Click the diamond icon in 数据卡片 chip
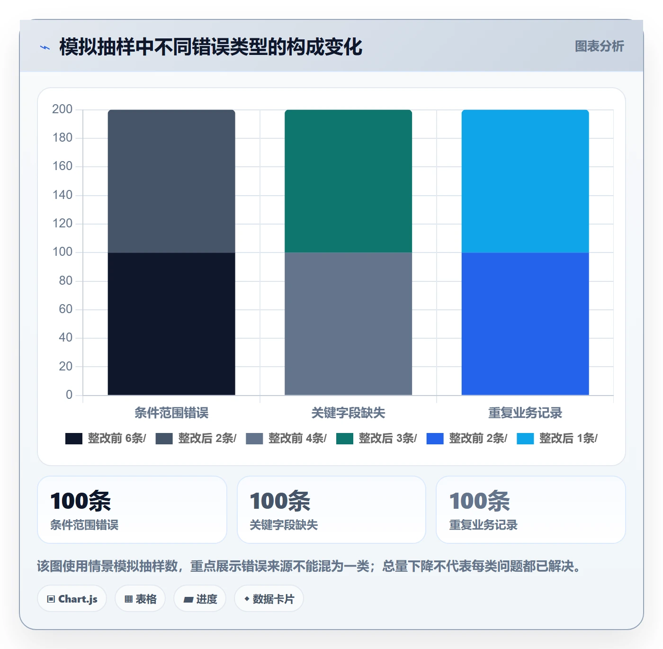Viewport: 663px width, 649px height. 247,599
